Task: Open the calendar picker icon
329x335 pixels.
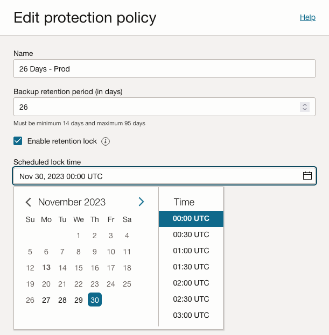Action: pyautogui.click(x=307, y=176)
